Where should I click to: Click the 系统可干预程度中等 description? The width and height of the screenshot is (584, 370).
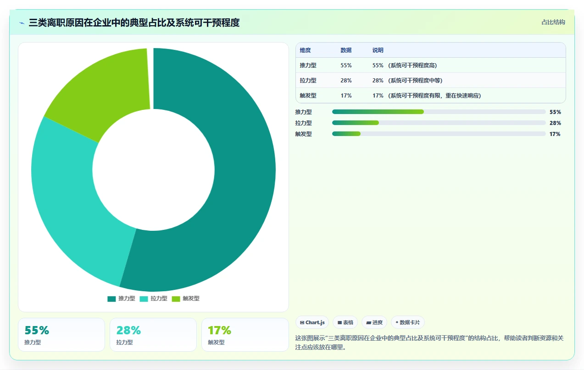415,81
